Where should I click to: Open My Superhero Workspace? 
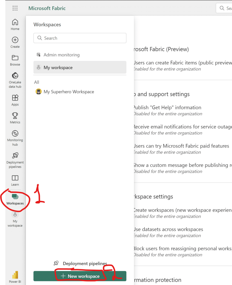pyautogui.click(x=69, y=92)
